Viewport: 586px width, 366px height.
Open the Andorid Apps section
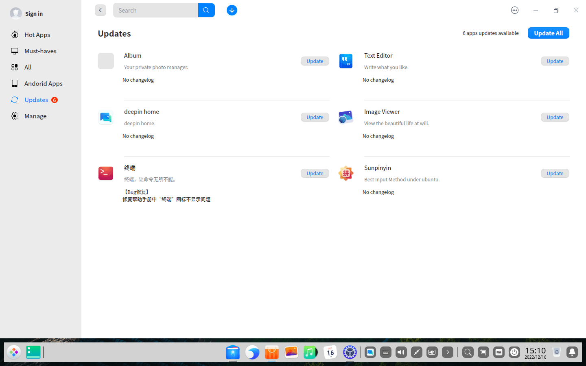click(x=43, y=83)
